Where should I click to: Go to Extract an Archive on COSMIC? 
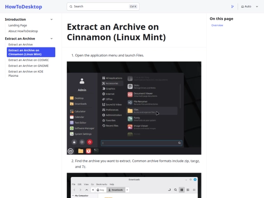click(29, 60)
